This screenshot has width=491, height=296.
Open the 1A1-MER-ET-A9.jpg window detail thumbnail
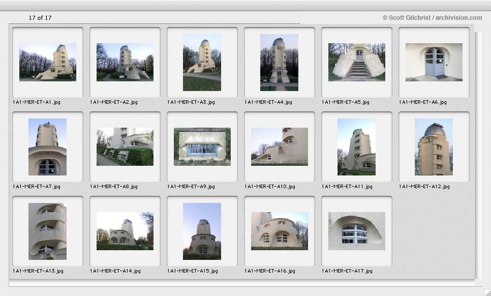pos(202,146)
